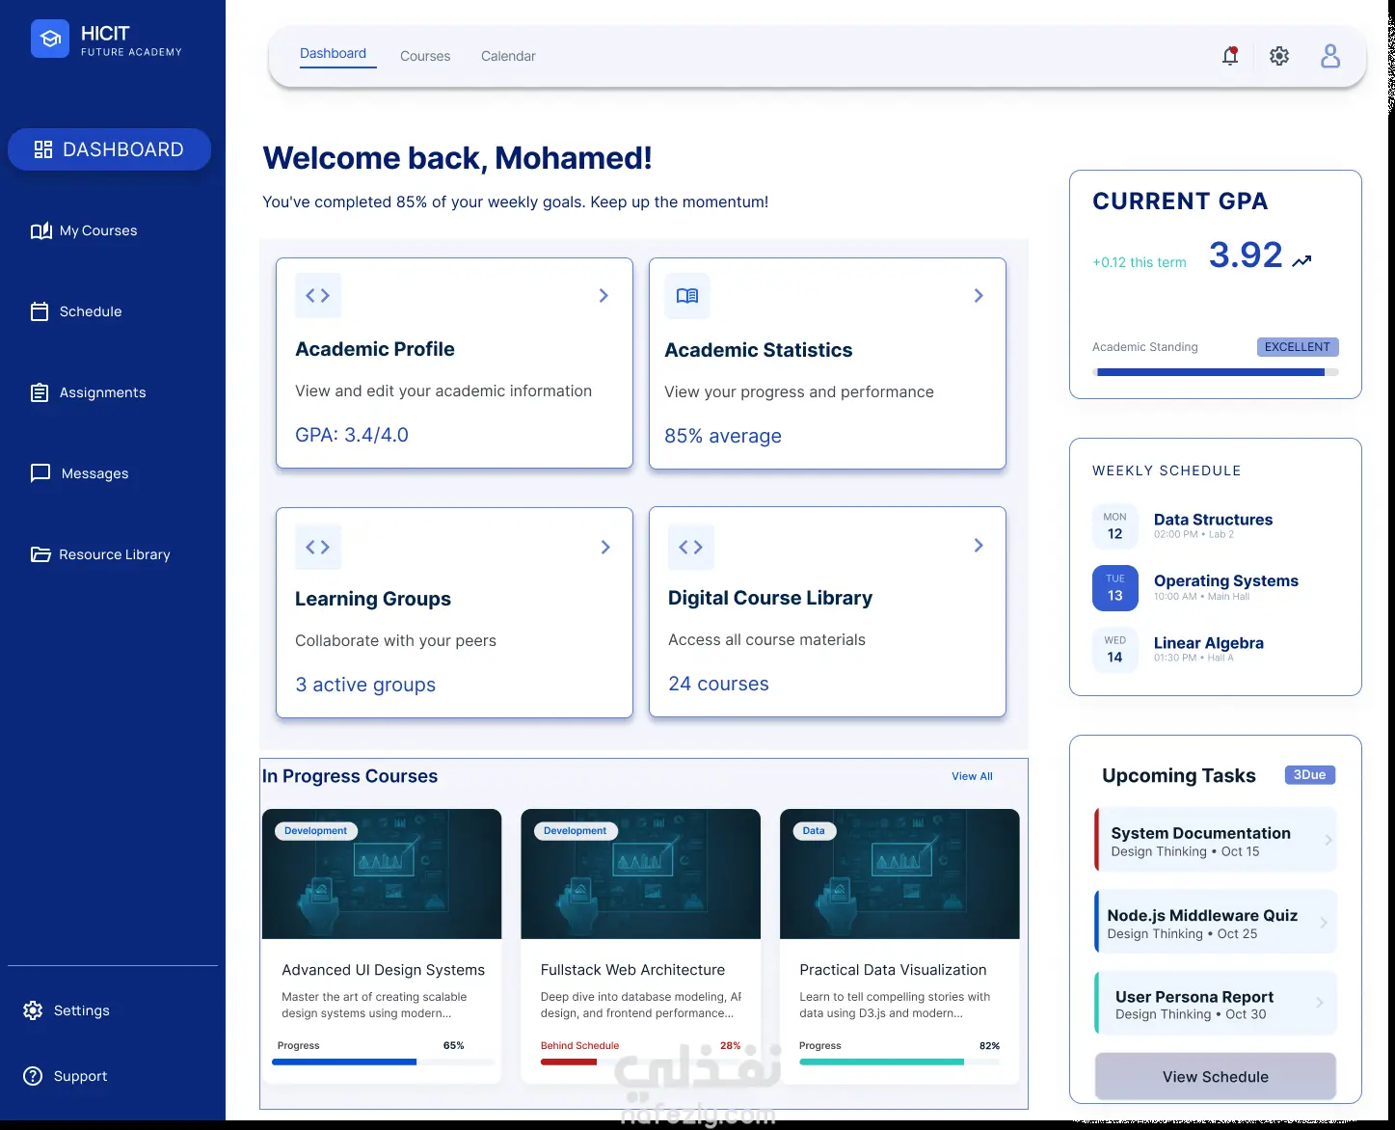Open the Digital Course Library title

click(770, 598)
